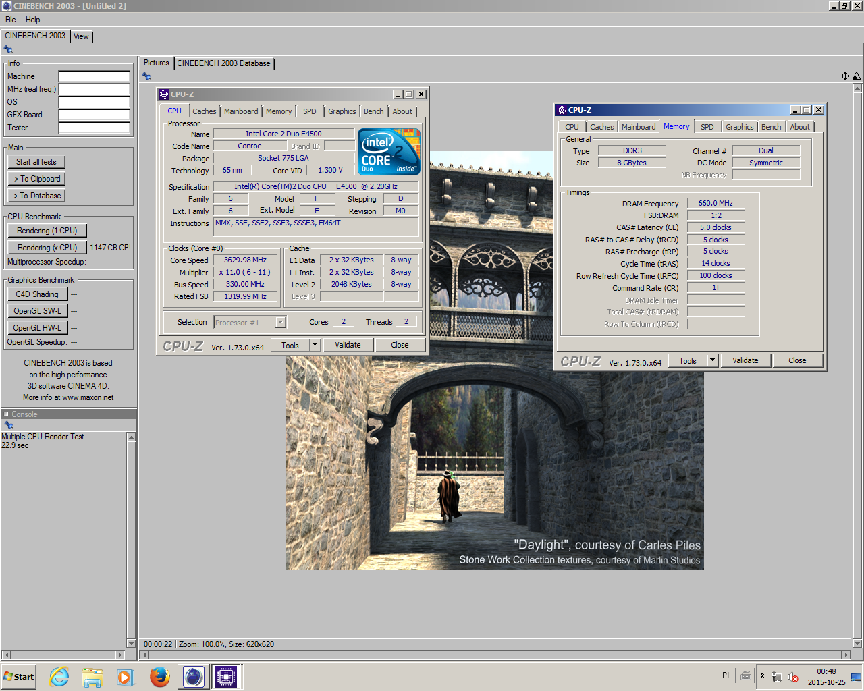Run Rendering (x CPU) benchmark
Viewport: 864px width, 691px height.
pos(47,248)
